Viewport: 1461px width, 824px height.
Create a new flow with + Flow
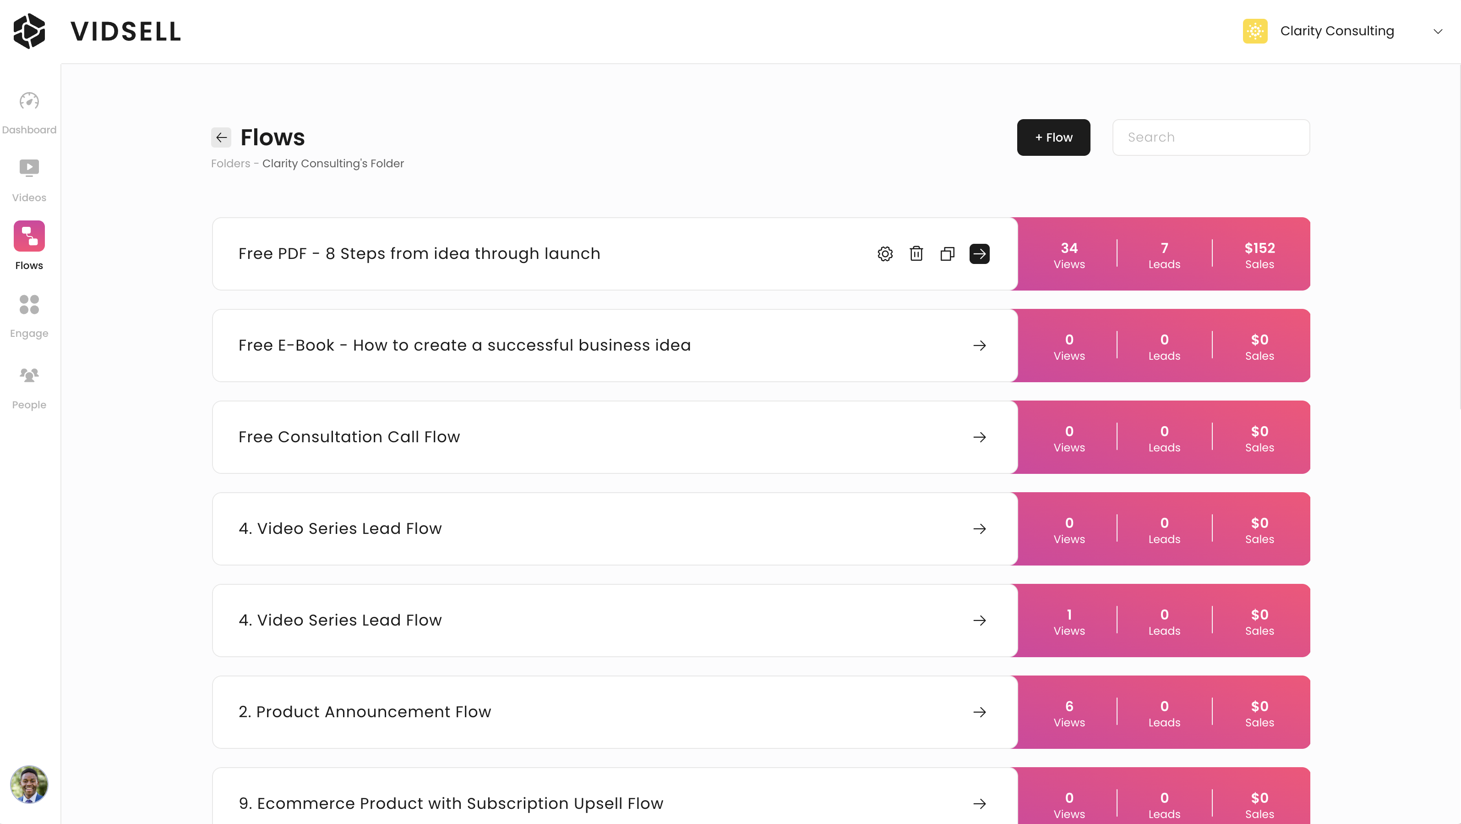coord(1053,137)
